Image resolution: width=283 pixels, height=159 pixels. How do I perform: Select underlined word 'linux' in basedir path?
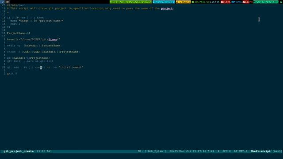(x=53, y=39)
